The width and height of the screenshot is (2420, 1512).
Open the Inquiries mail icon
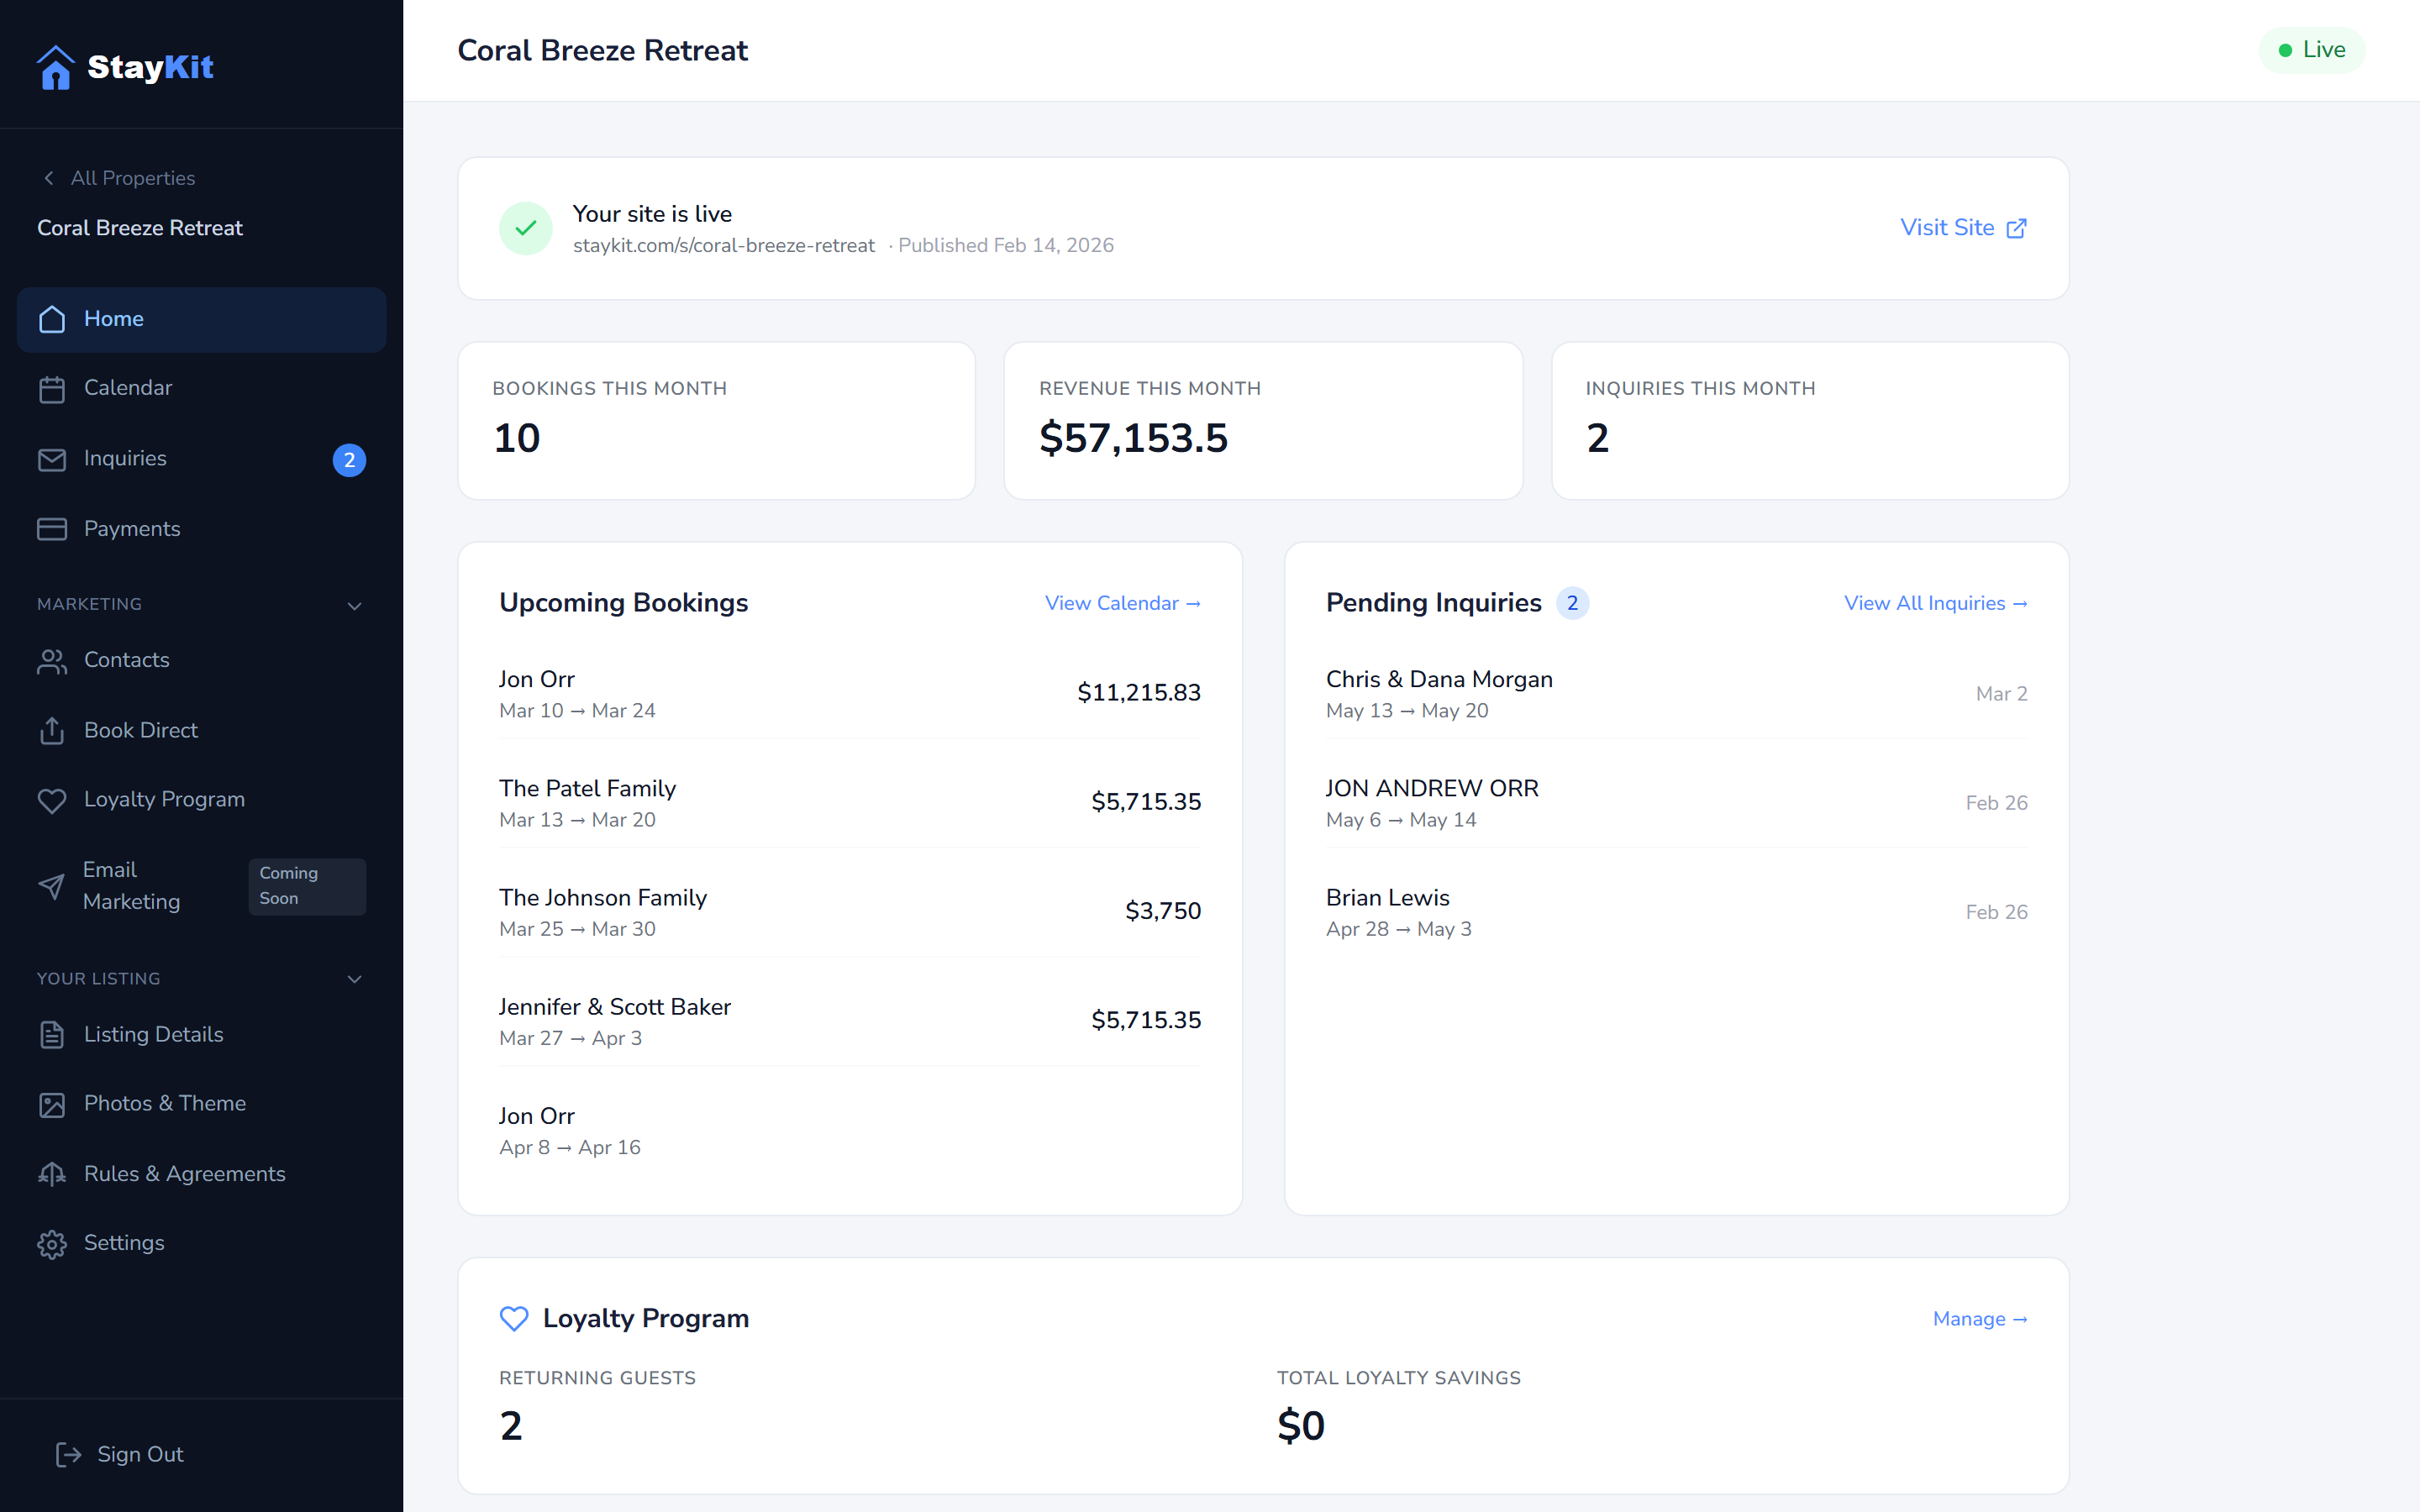click(52, 459)
